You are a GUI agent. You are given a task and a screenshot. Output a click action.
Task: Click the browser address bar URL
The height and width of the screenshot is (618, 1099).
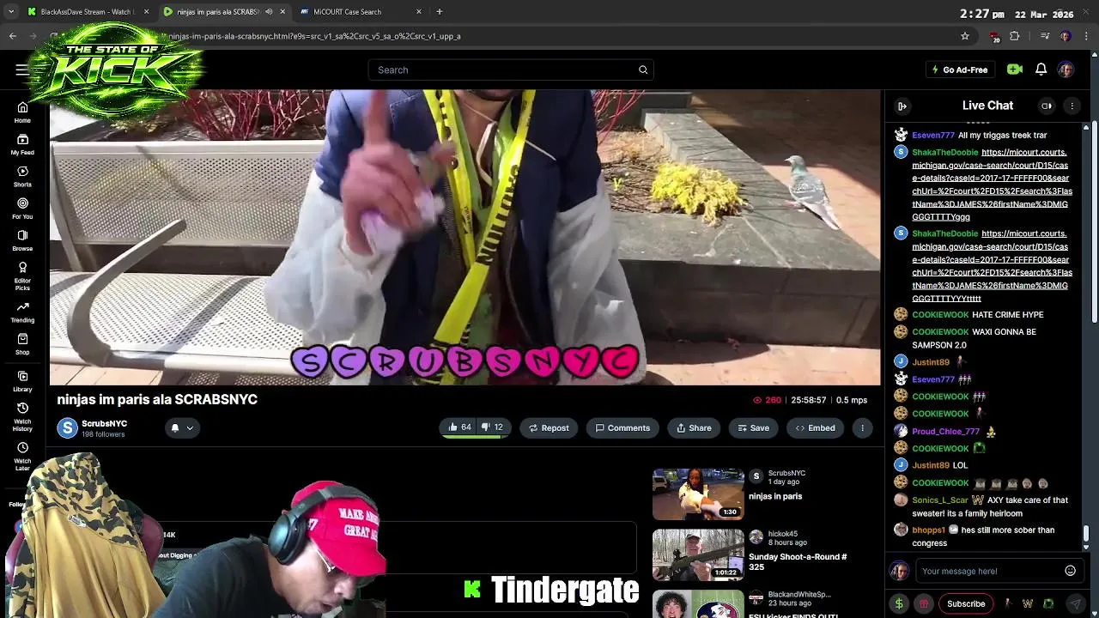point(314,36)
